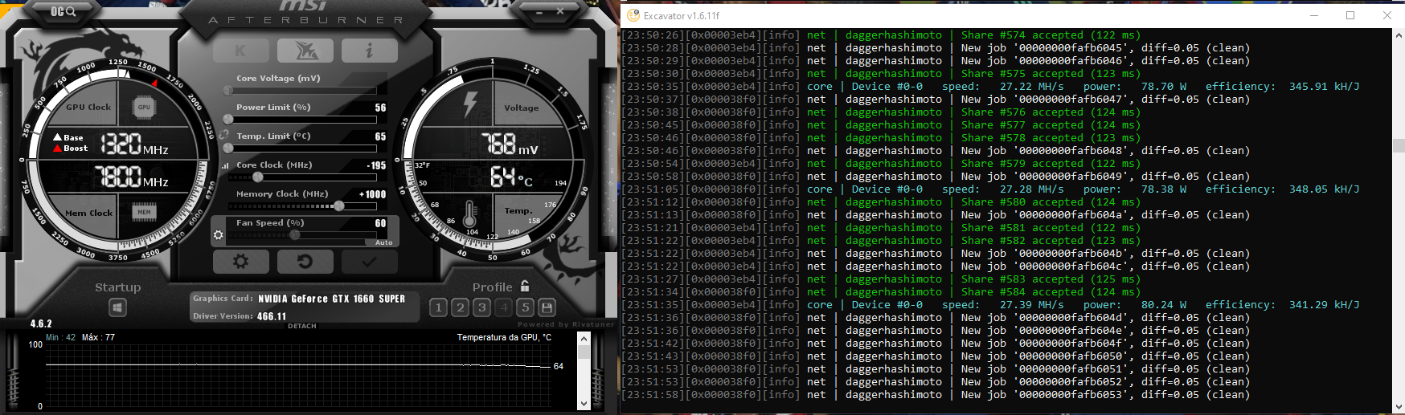
Task: Reset settings with the circular arrow button
Action: tap(305, 262)
